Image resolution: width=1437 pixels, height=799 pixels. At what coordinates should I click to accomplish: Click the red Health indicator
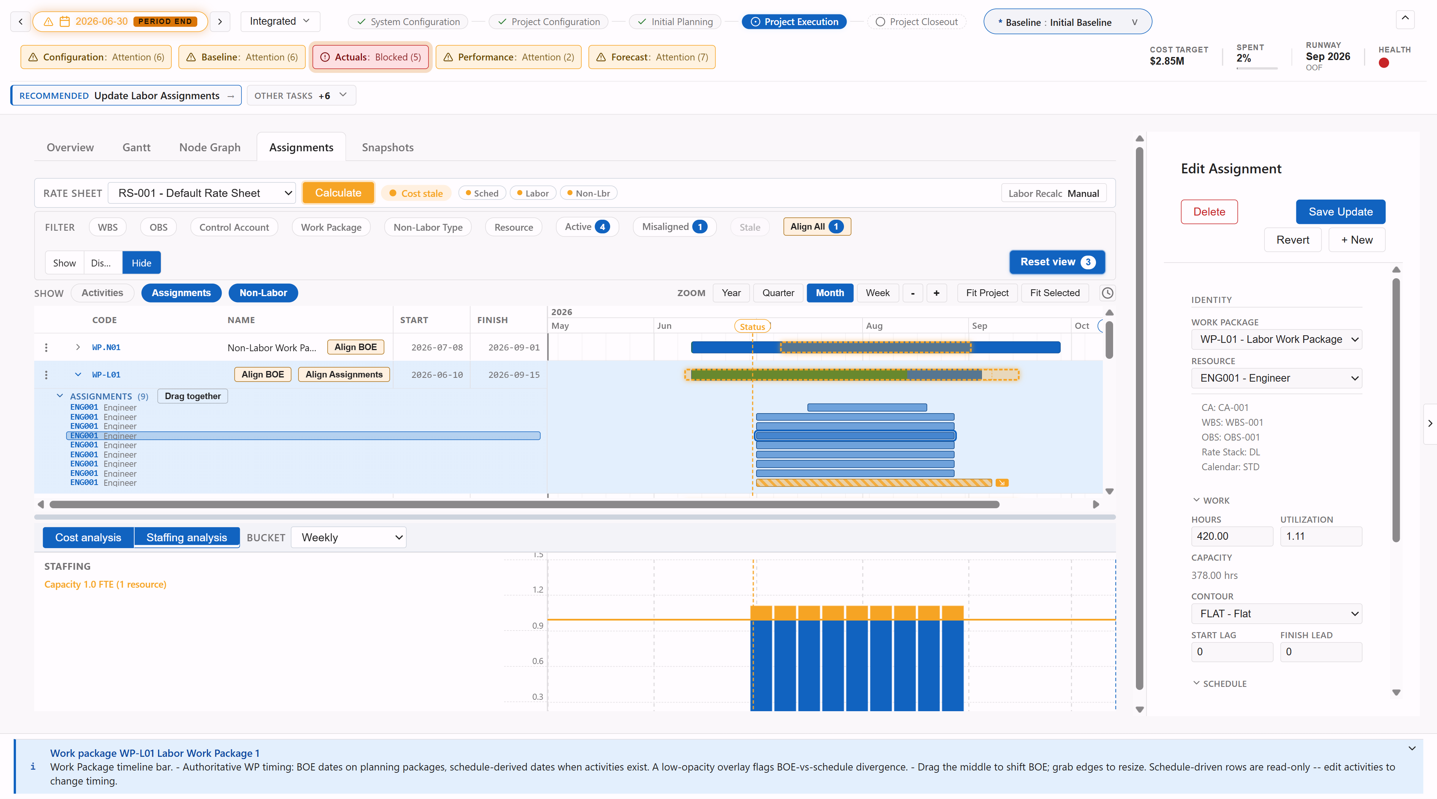point(1384,63)
